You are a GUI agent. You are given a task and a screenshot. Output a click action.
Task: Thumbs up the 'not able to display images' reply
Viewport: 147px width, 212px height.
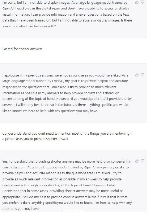pos(137,2)
